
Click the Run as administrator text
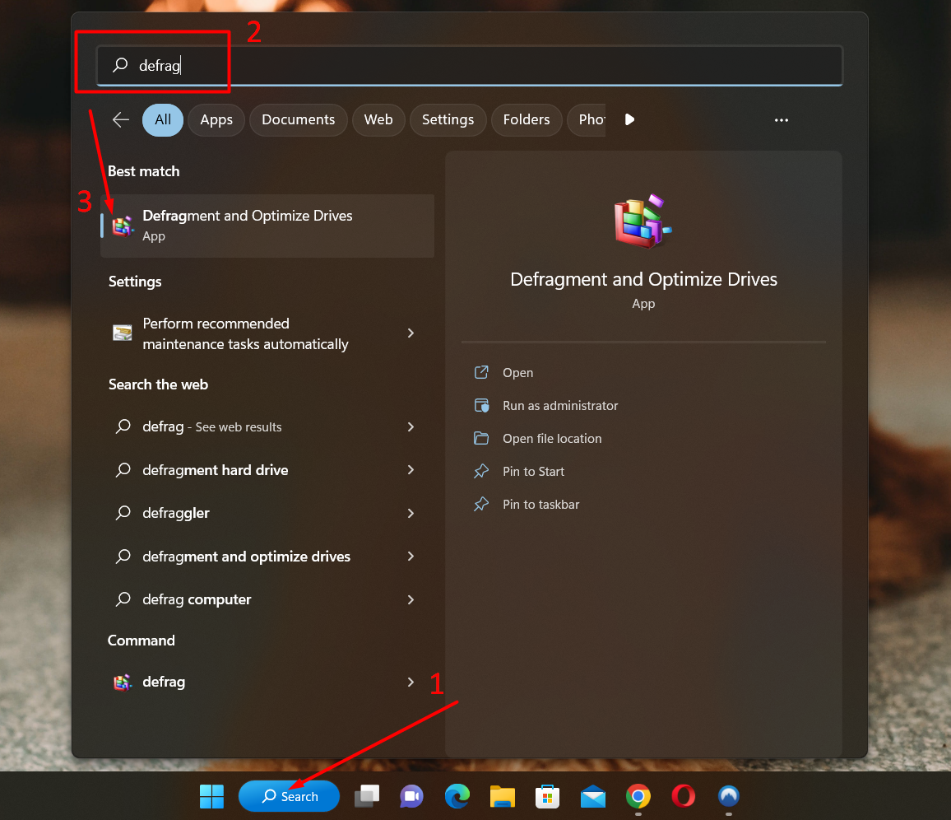click(560, 405)
